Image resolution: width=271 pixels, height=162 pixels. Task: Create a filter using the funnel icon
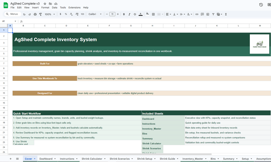tap(213, 14)
